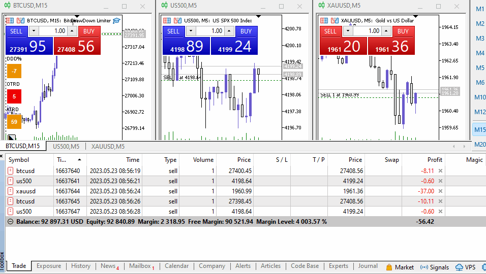Close the us500 position 16637647
Screen dimensions: 486x274
[440, 212]
